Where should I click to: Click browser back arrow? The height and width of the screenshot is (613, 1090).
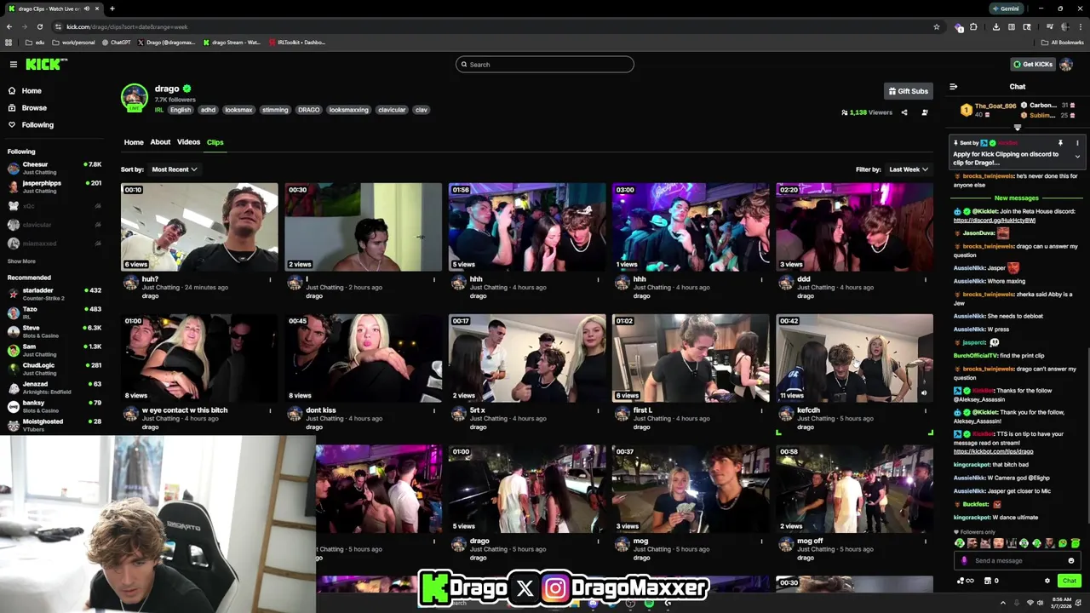click(x=9, y=26)
